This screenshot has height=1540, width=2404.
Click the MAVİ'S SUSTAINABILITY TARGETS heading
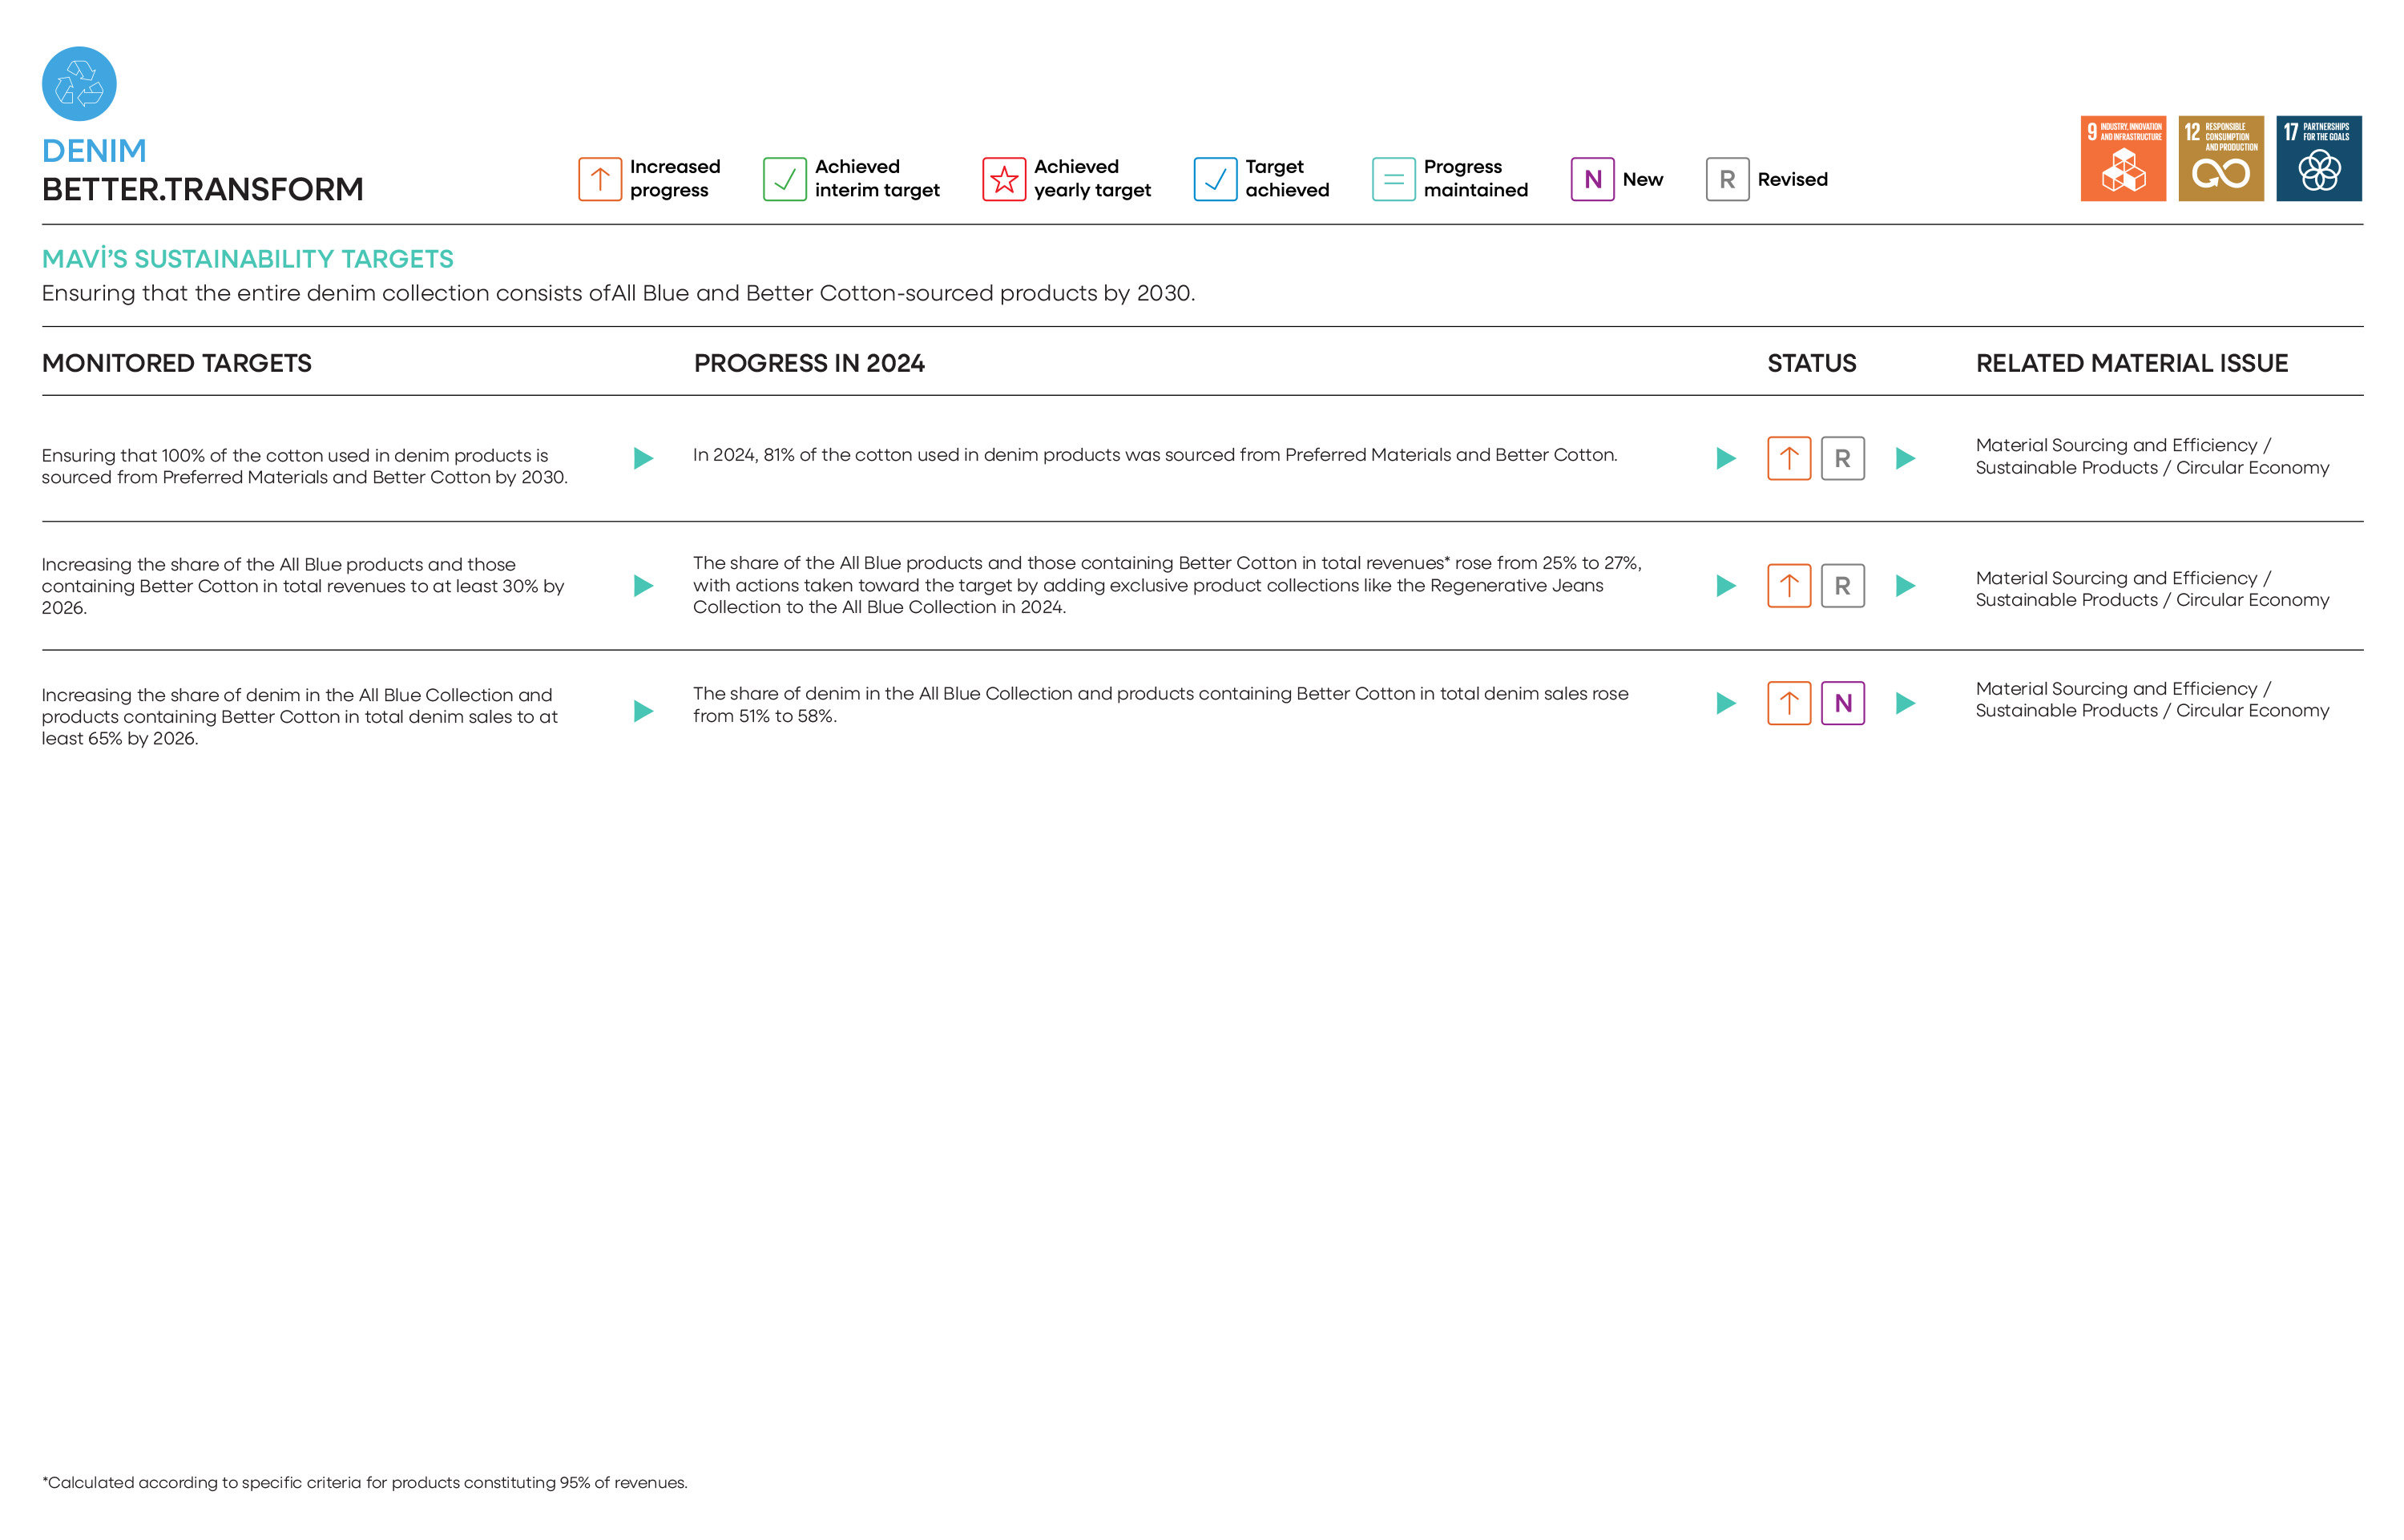point(247,259)
